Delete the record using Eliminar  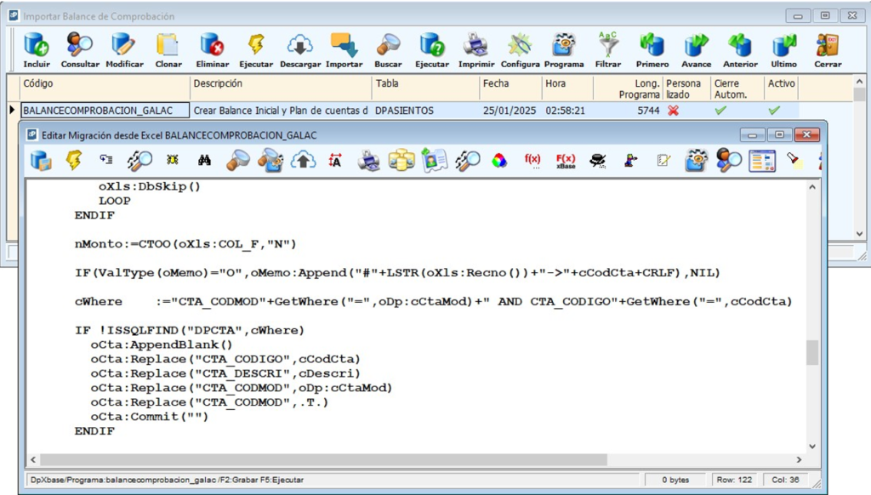coord(212,50)
